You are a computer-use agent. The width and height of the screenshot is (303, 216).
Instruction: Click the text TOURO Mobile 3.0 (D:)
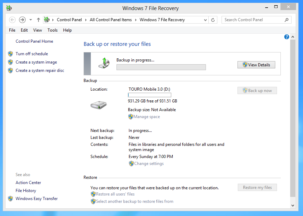click(149, 89)
